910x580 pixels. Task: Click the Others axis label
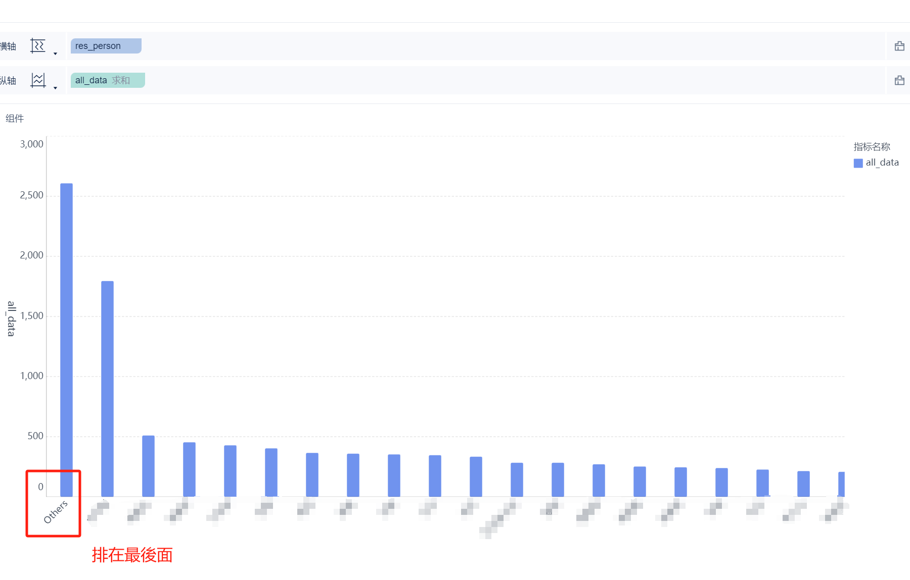tap(55, 512)
